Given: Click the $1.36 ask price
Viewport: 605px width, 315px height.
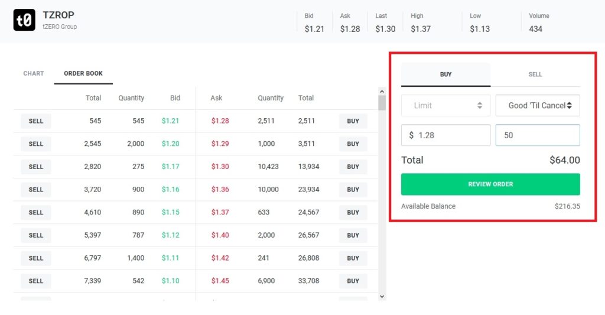Looking at the screenshot, I should pyautogui.click(x=220, y=190).
